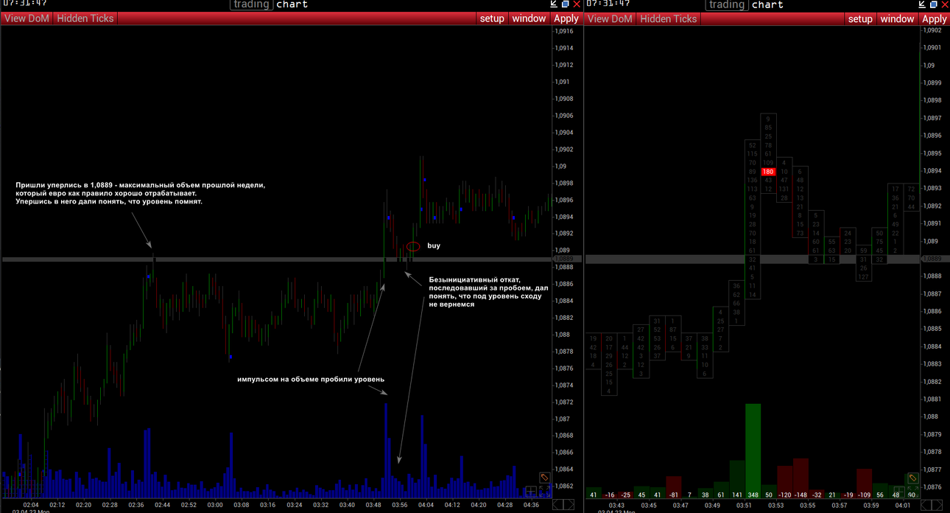Switch to the trading tab in the cluster chart
The image size is (950, 513).
pyautogui.click(x=727, y=4)
